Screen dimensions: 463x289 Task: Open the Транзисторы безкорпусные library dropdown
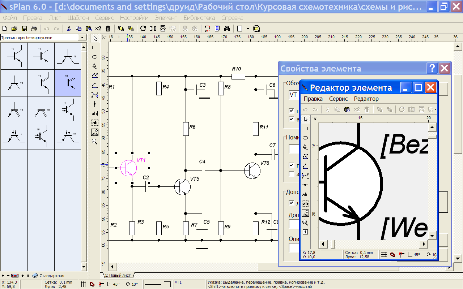[x=82, y=38]
